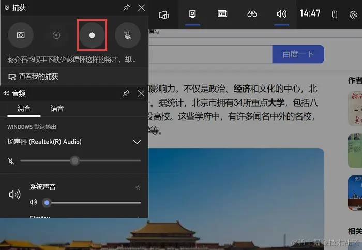Open Game Bar settings gear
Screen dimensions: 362x250
click(353, 15)
